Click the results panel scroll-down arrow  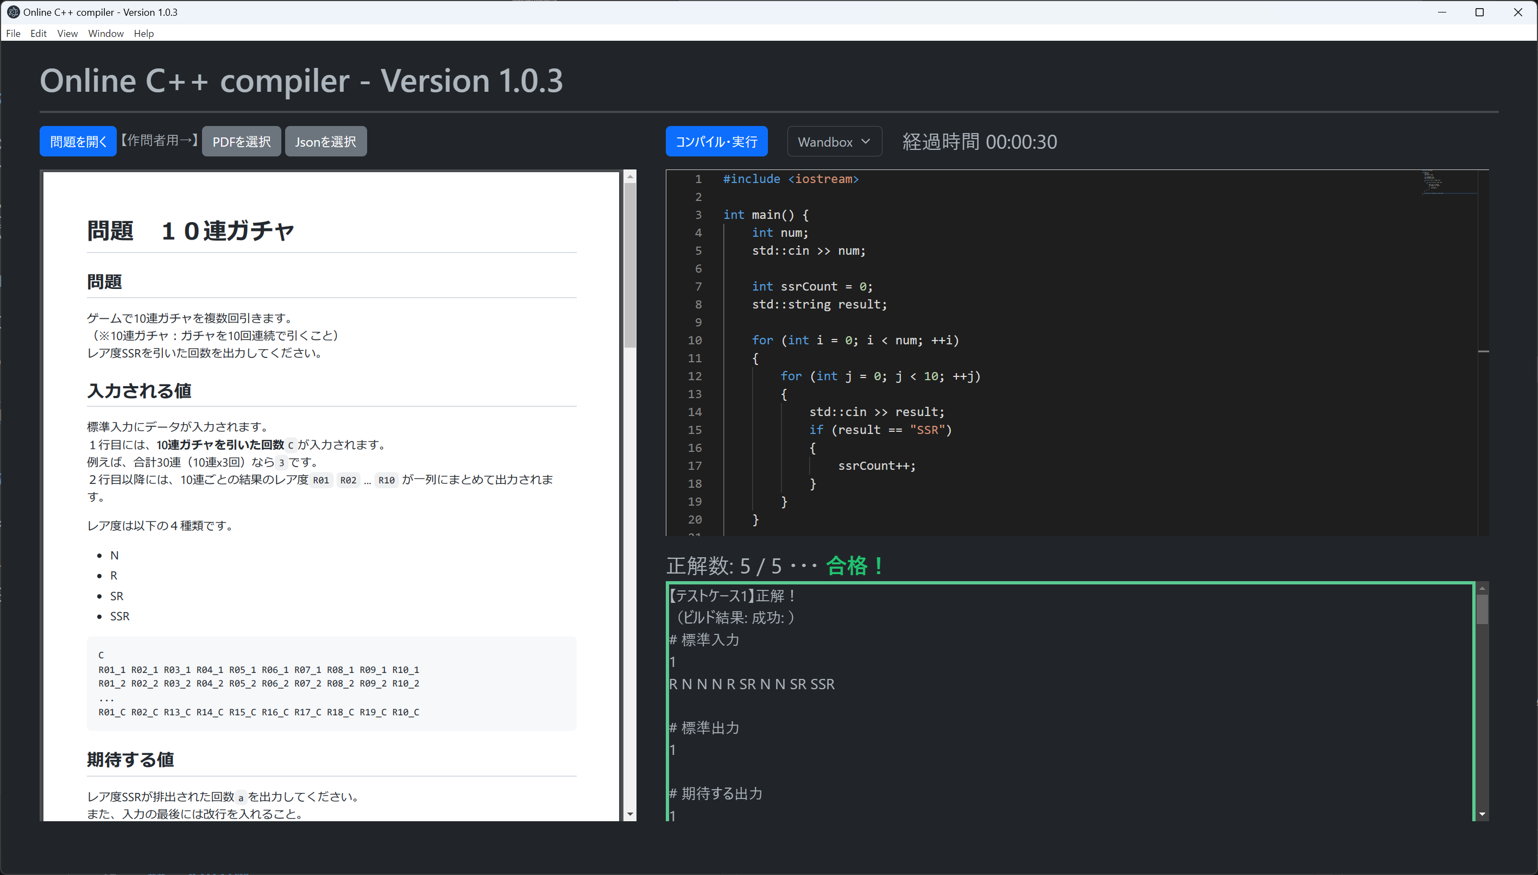[x=1482, y=814]
